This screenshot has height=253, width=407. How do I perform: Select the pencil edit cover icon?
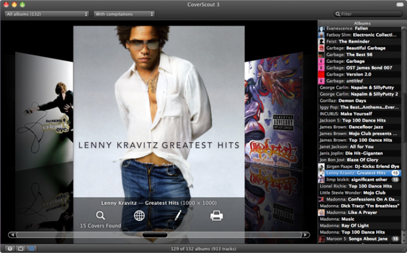tap(178, 216)
